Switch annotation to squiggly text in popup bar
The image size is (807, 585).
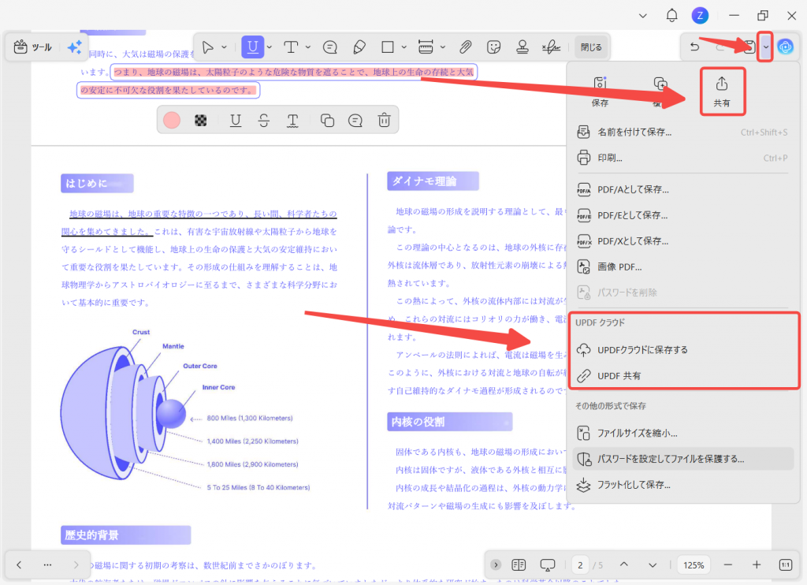coord(292,121)
